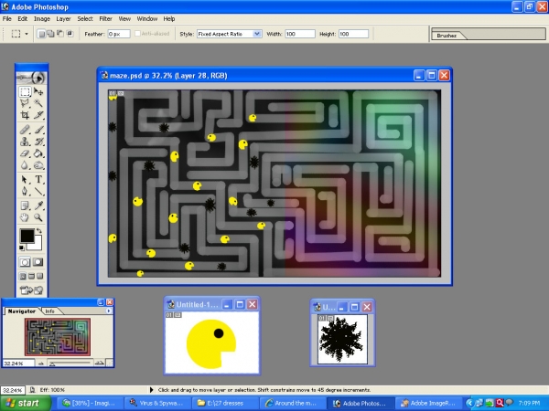Toggle the Anti-aliased checkbox

137,34
